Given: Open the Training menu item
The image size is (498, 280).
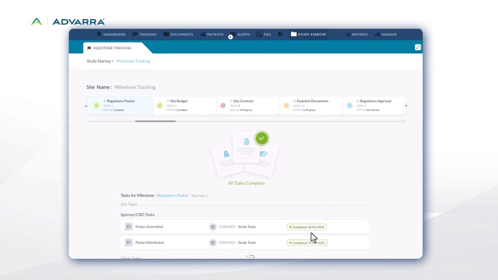Looking at the screenshot, I should point(144,34).
